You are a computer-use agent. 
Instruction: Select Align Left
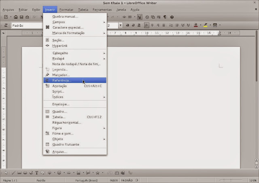146,25
